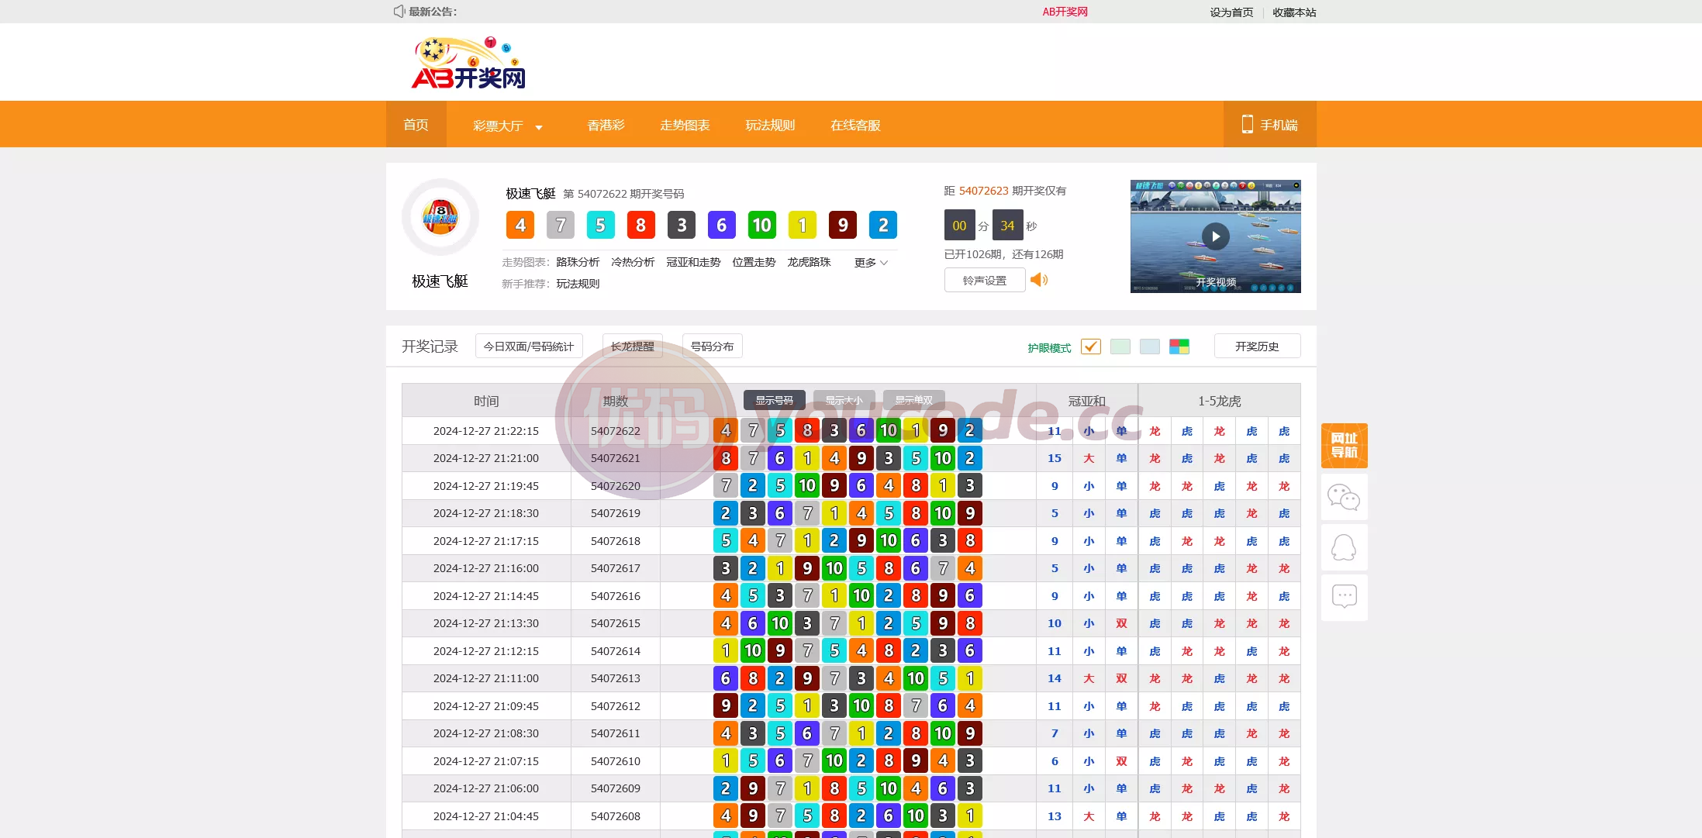The height and width of the screenshot is (838, 1702).
Task: Open 冷热分析 trend link
Action: tap(633, 262)
